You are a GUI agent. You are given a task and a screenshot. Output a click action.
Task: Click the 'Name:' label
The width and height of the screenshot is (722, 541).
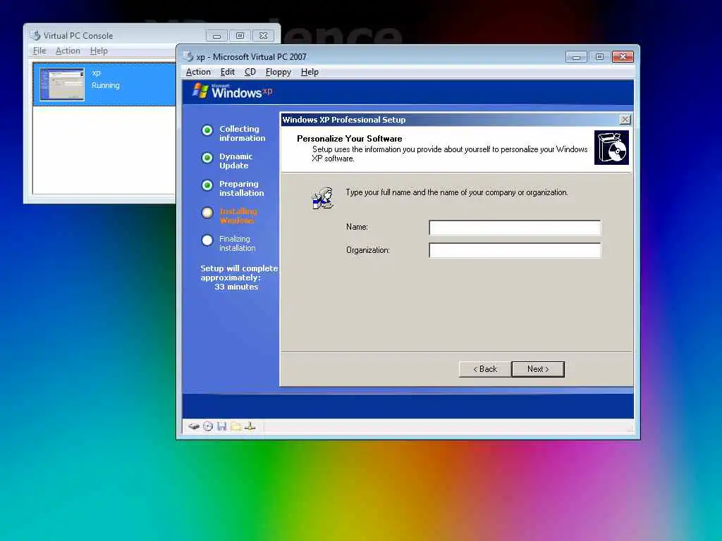357,227
